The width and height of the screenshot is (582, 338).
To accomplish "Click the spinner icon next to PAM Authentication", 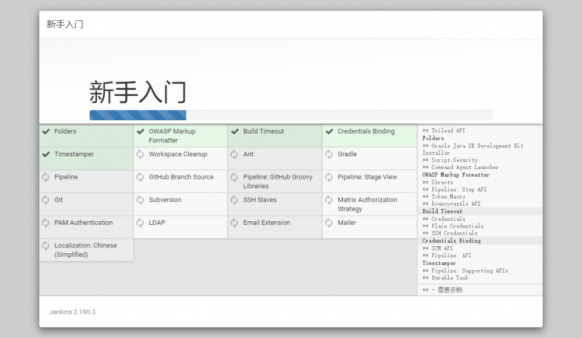I will coord(45,222).
